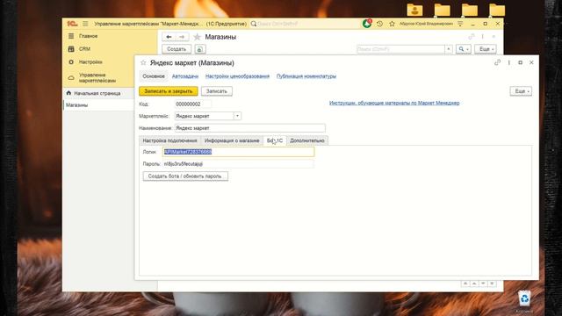Get link icon in Яндекс маркет form
The width and height of the screenshot is (562, 316).
pyautogui.click(x=498, y=62)
